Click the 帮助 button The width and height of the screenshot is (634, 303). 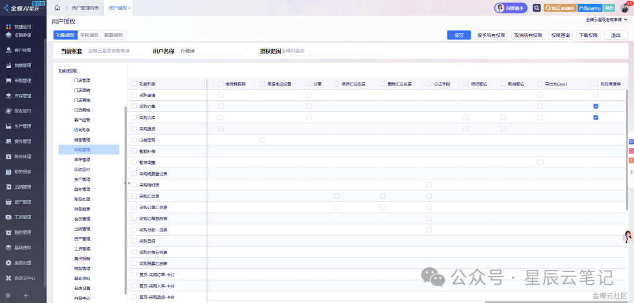point(609,8)
